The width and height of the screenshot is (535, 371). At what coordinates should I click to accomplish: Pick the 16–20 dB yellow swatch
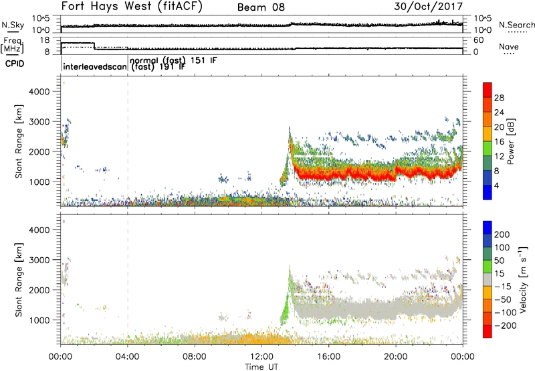[488, 134]
